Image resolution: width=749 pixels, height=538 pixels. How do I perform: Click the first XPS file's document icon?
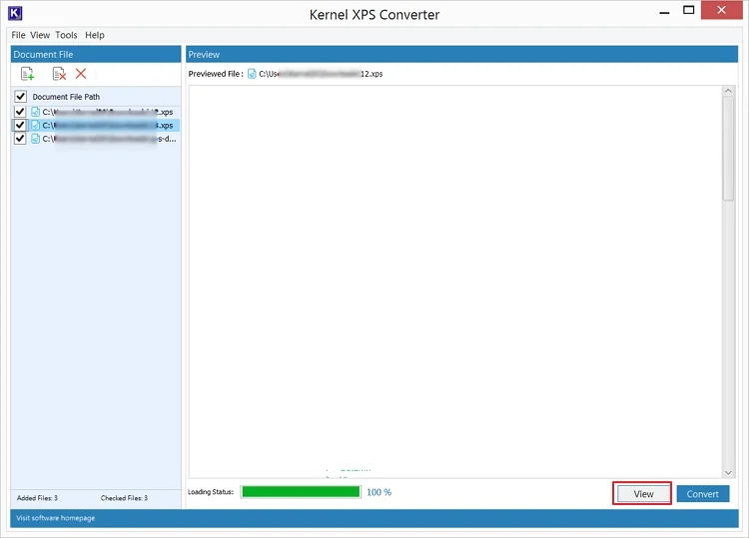pos(36,112)
